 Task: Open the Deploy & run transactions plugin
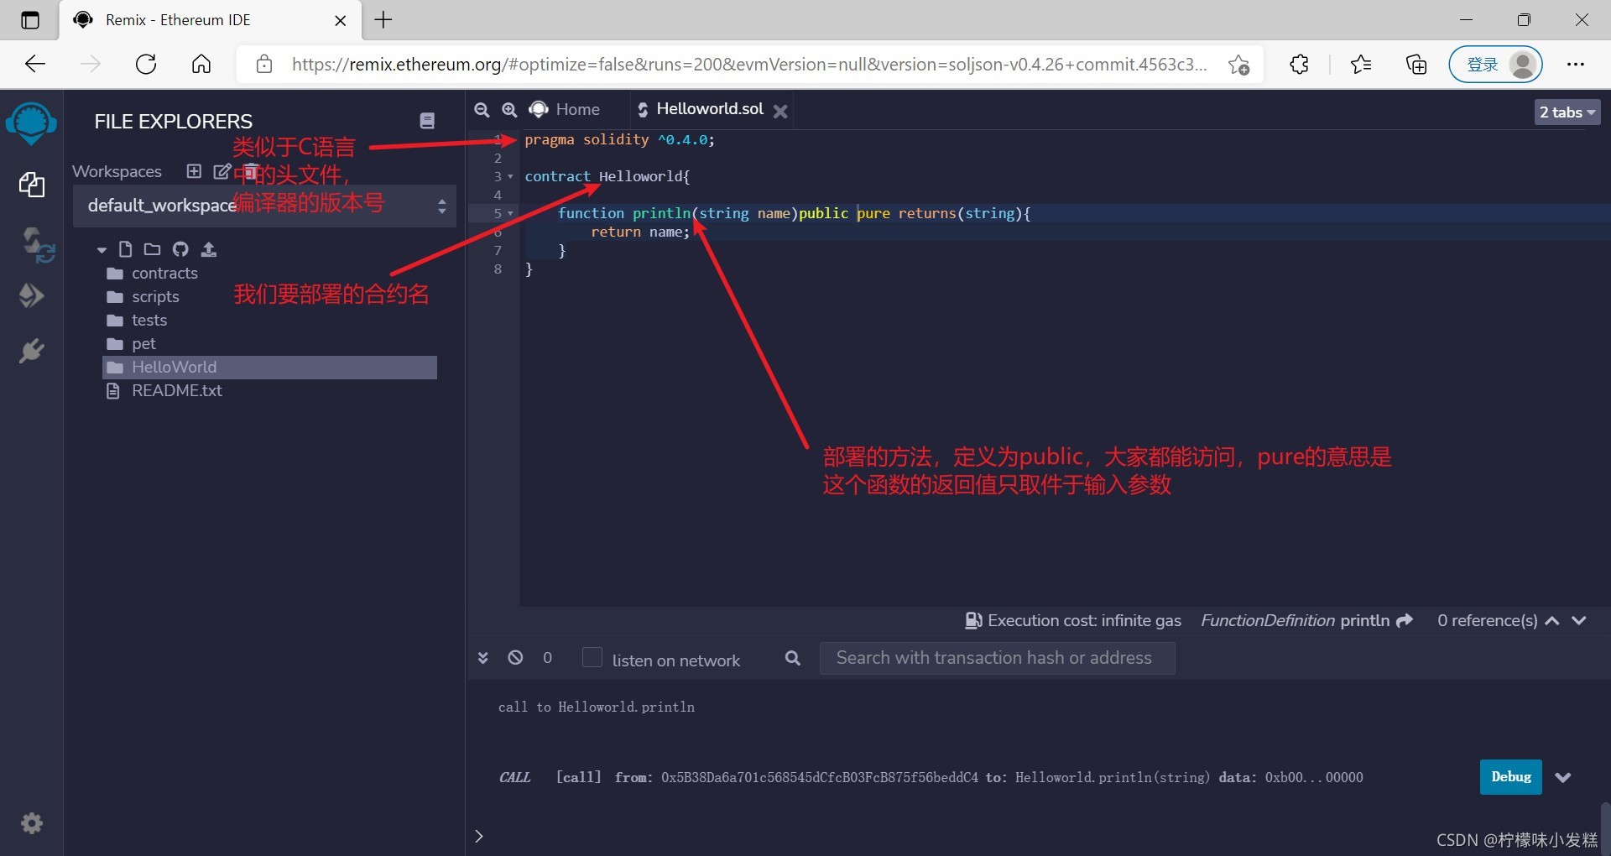31,295
